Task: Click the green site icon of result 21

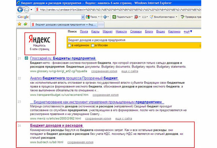Action: click(x=26, y=58)
